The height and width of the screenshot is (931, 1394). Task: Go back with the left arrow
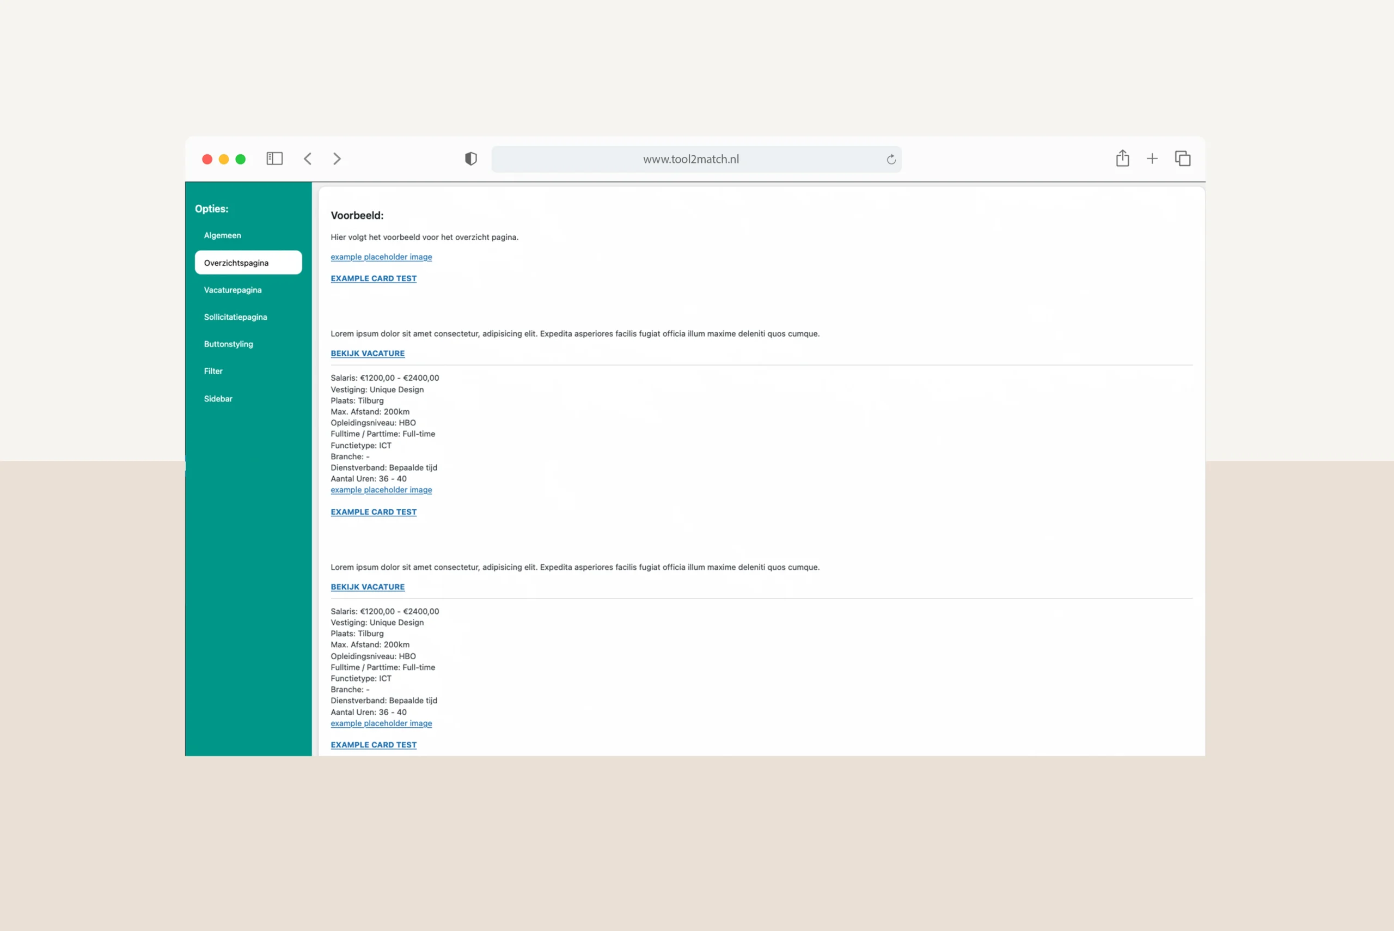[308, 159]
